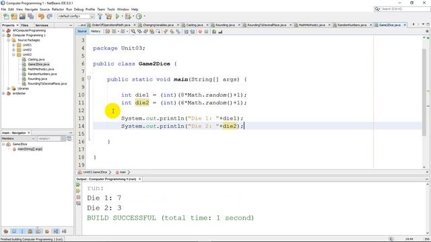Click the Save All toolbar icon
The image size is (431, 242).
click(30, 16)
